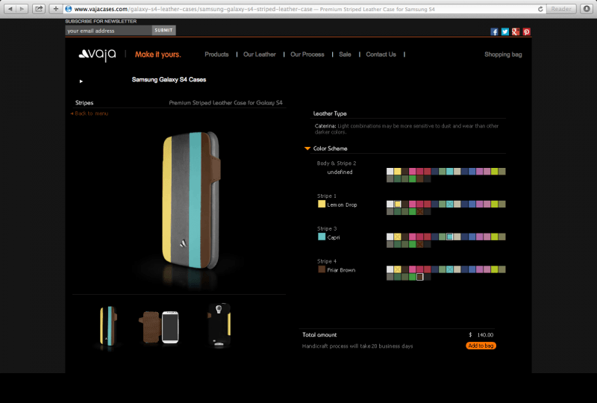Open Vaja's Twitter icon

(x=505, y=31)
